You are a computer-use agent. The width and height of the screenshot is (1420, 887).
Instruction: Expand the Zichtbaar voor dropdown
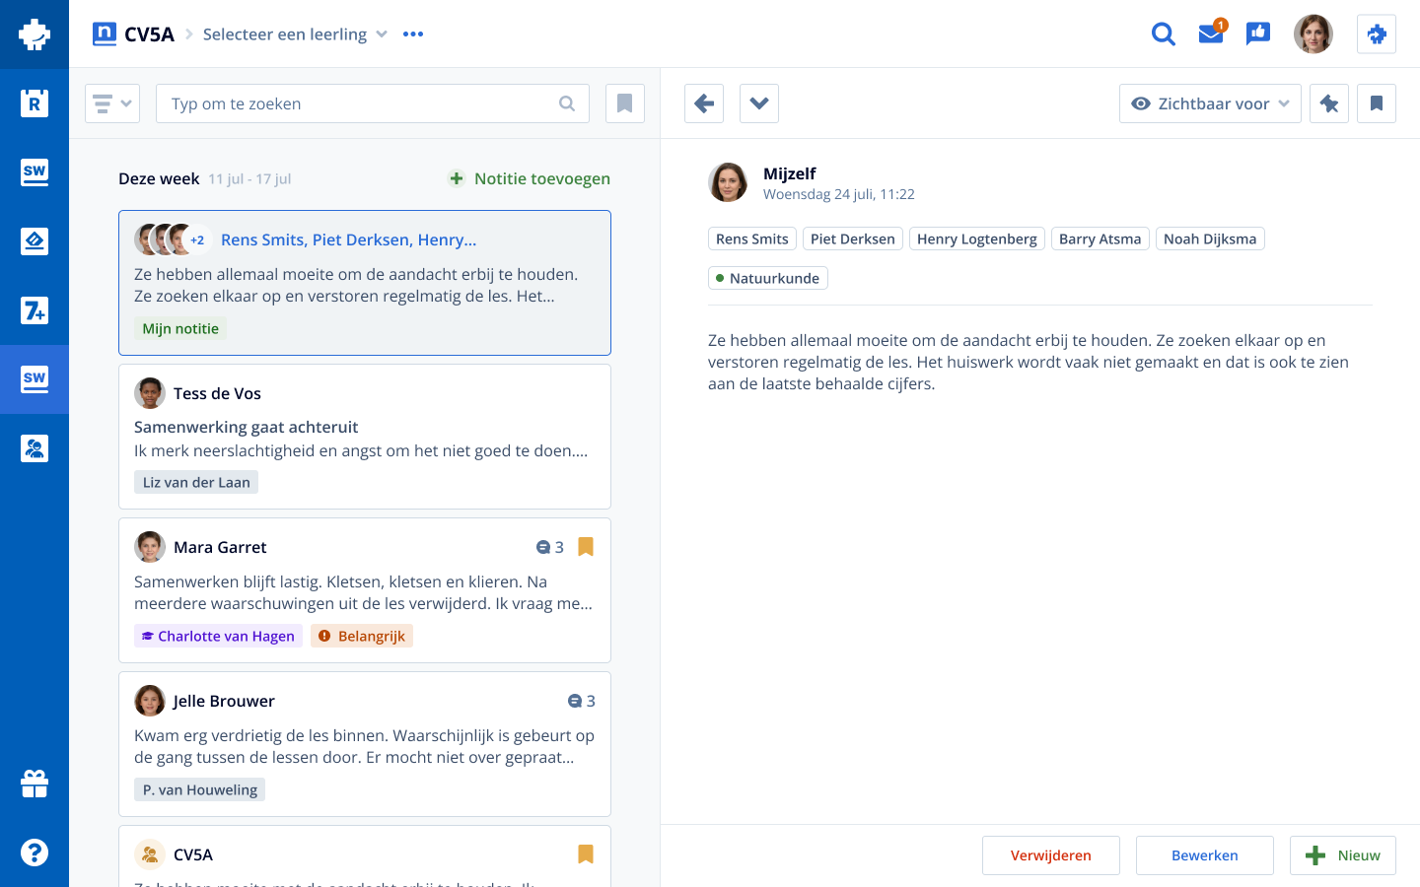pos(1210,103)
